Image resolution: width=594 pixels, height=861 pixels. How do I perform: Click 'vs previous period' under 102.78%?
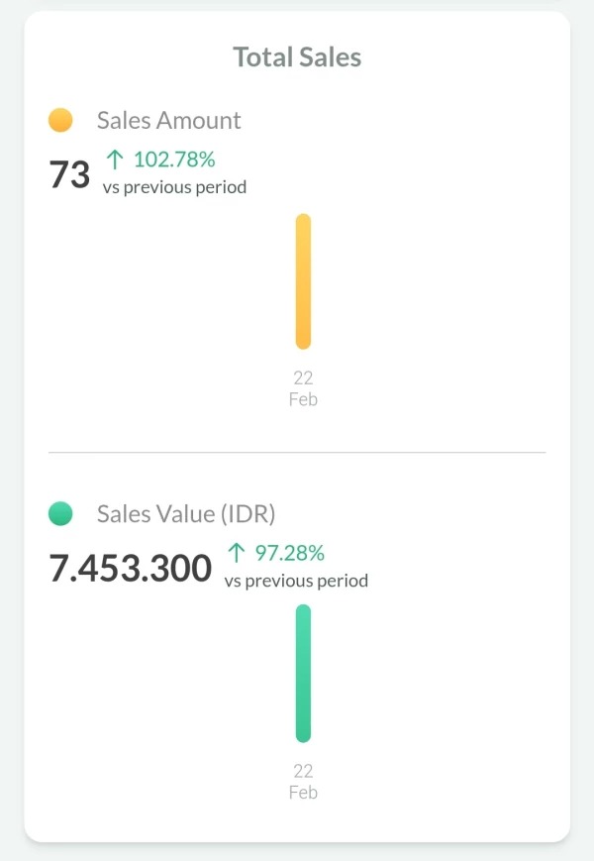point(174,186)
